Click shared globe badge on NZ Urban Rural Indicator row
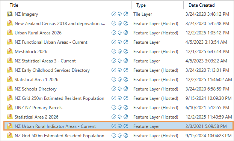The image size is (234, 141). [x=126, y=126]
